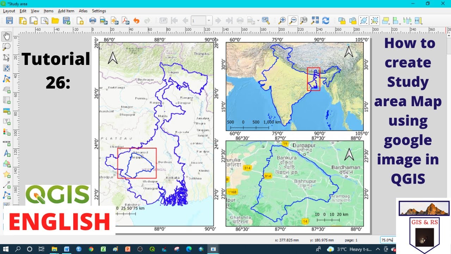This screenshot has width=451, height=254.
Task: Create a new layout
Action: [23, 20]
